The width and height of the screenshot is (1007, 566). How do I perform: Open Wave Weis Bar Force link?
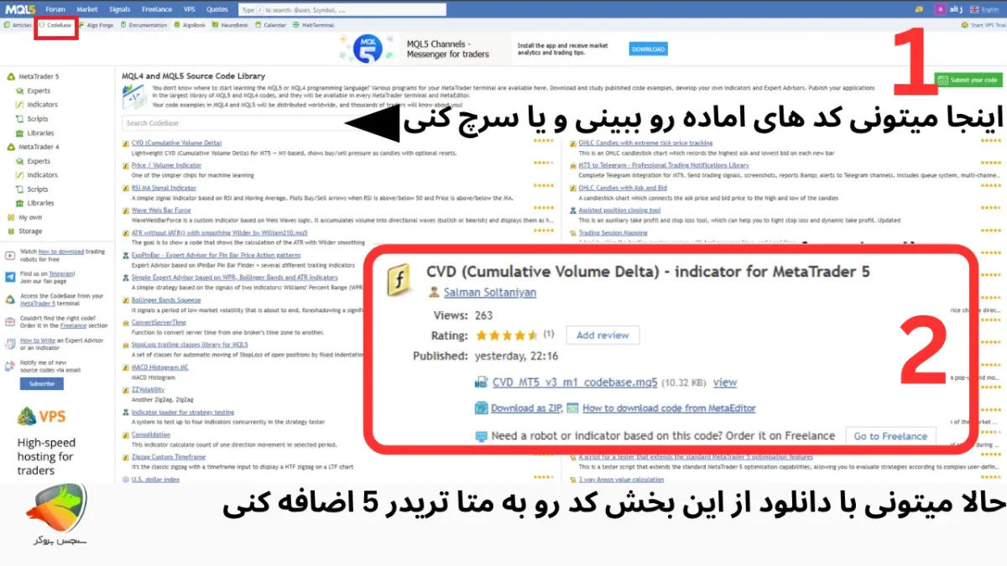(x=161, y=210)
